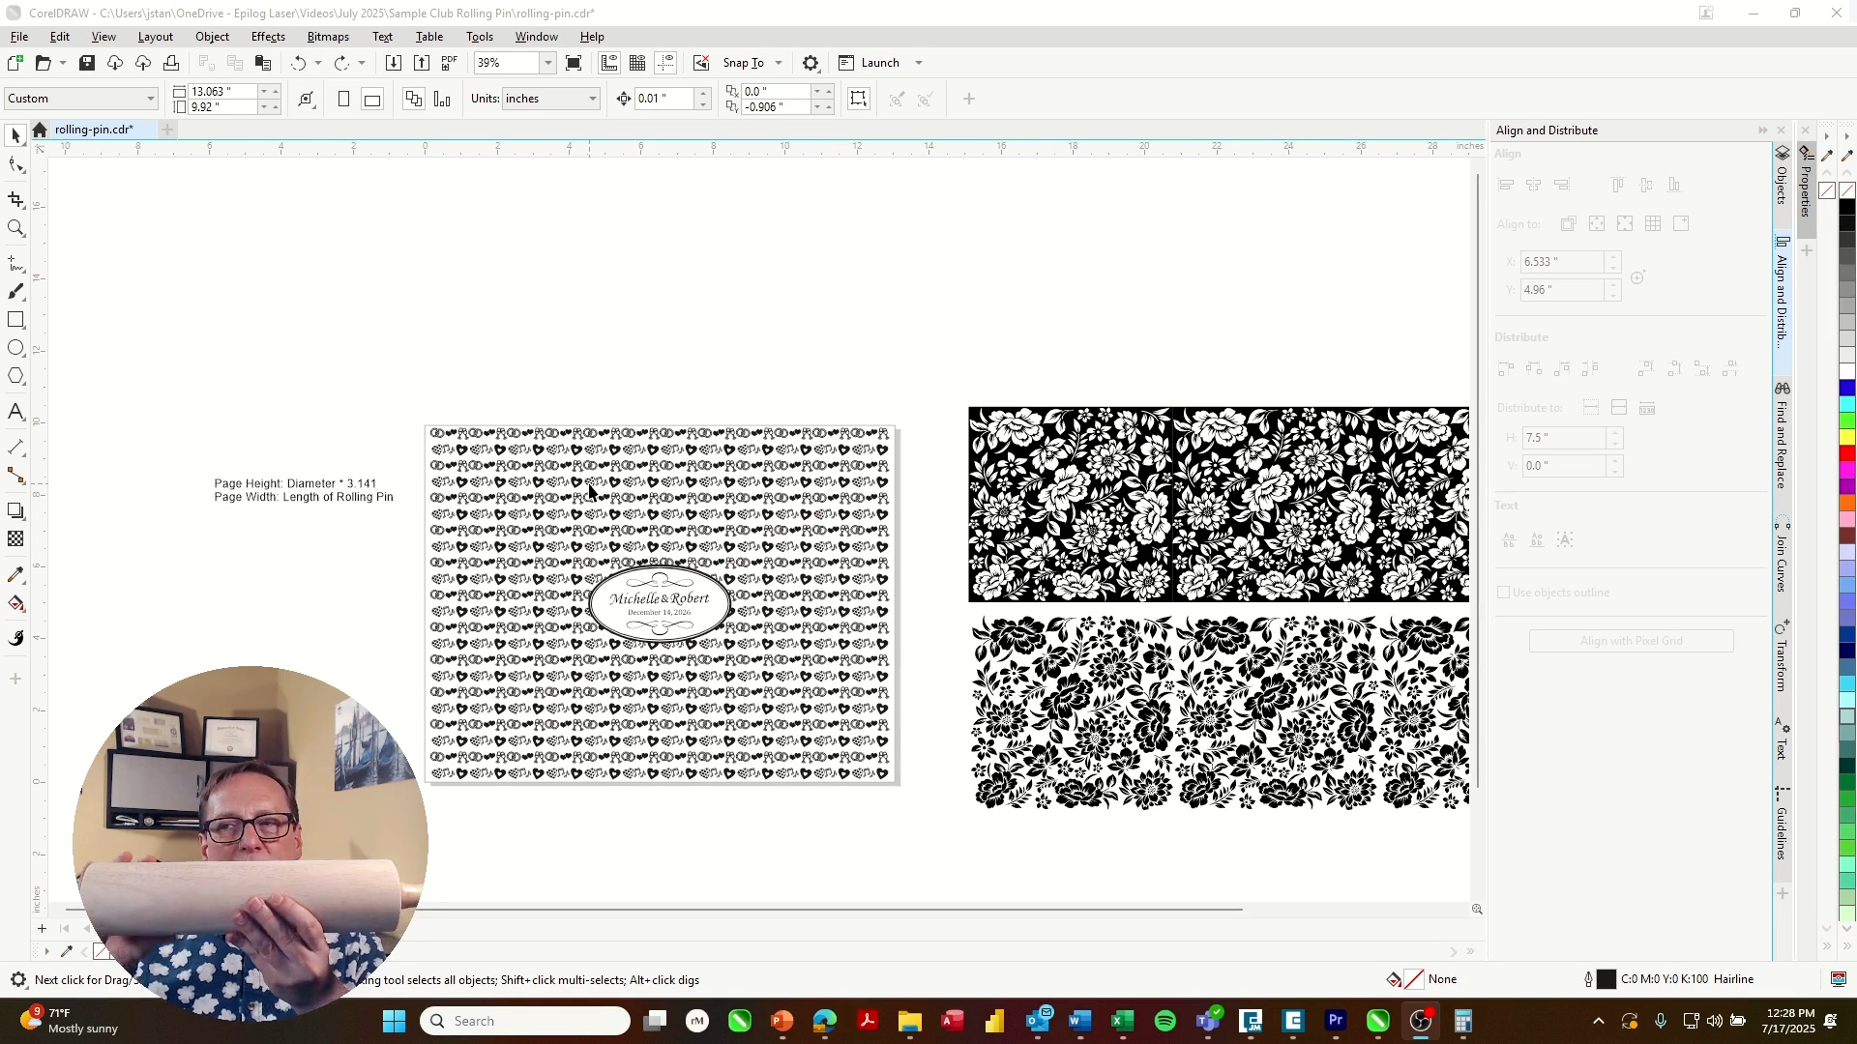Select the Rectangle tool
Viewport: 1857px width, 1044px height.
click(x=15, y=320)
